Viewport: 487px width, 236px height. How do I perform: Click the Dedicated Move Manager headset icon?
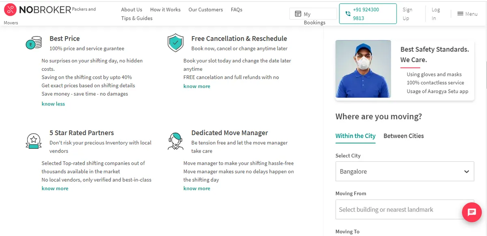(x=175, y=141)
